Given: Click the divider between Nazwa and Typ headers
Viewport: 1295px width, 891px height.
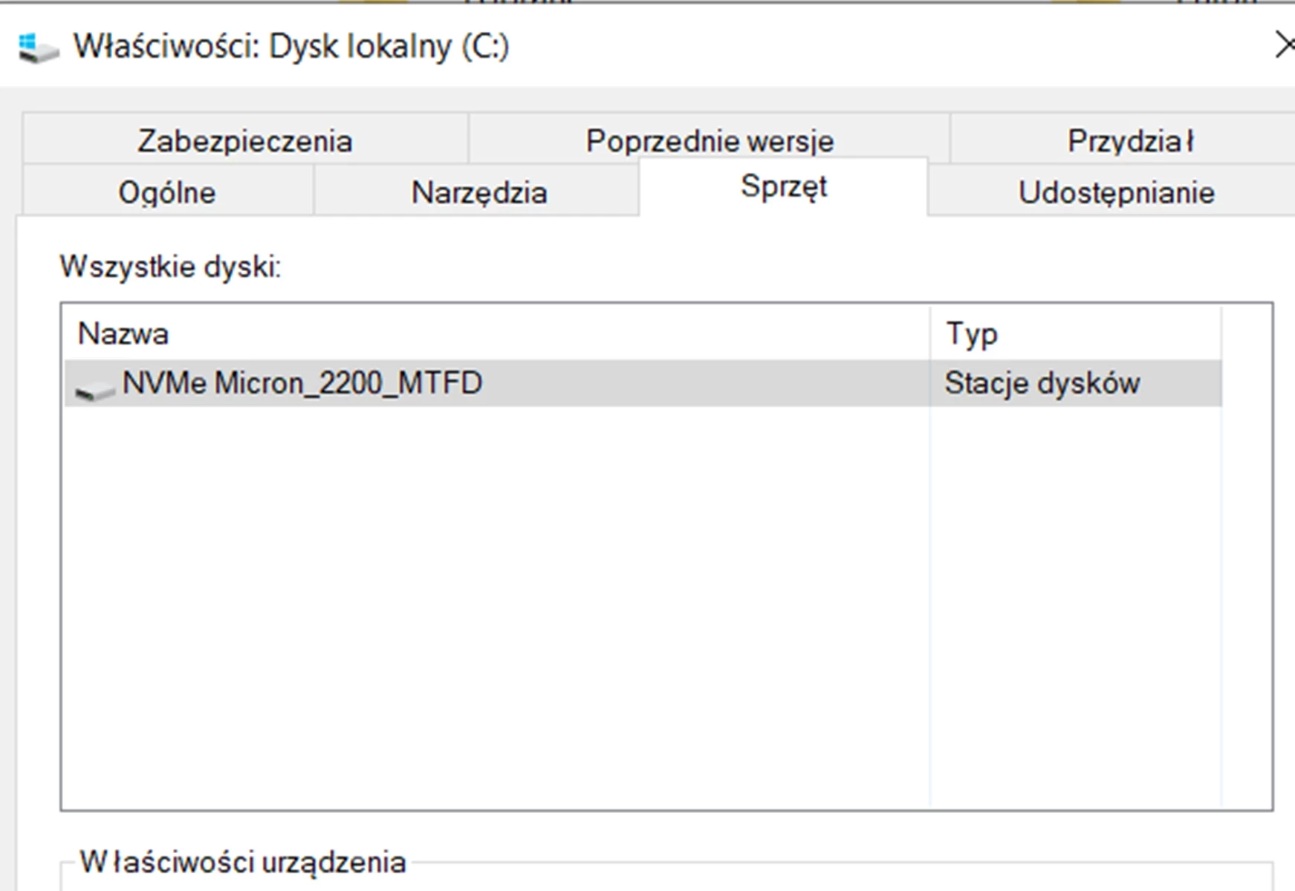Looking at the screenshot, I should pyautogui.click(x=929, y=334).
